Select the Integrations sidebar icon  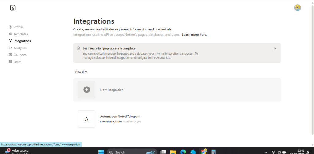[x=10, y=41]
